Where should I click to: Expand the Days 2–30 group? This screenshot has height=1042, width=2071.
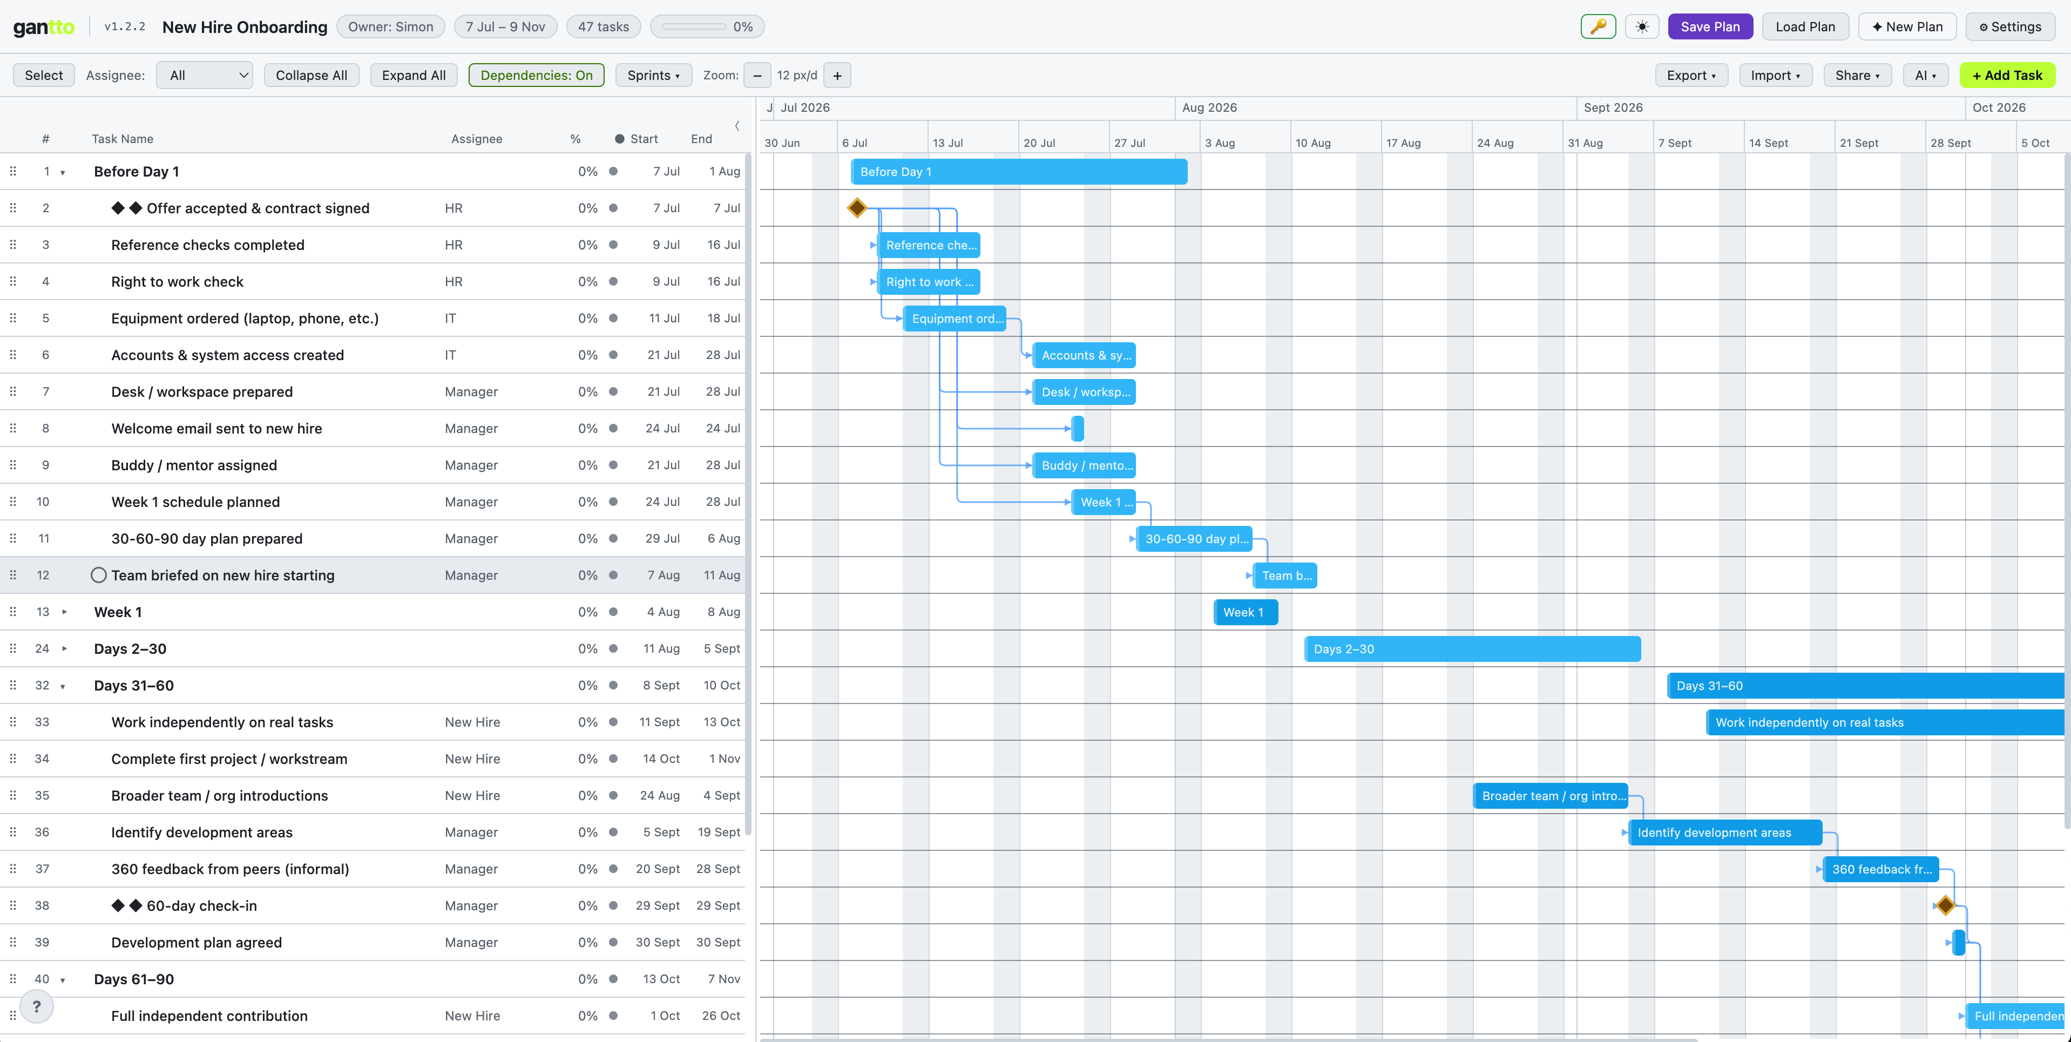click(64, 649)
